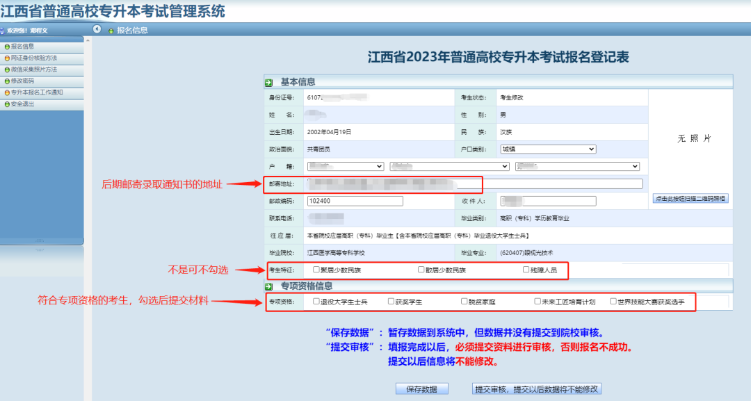This screenshot has height=401, width=751.
Task: Click 毕业专业 value (620407)眼视光技术
Action: (x=526, y=253)
